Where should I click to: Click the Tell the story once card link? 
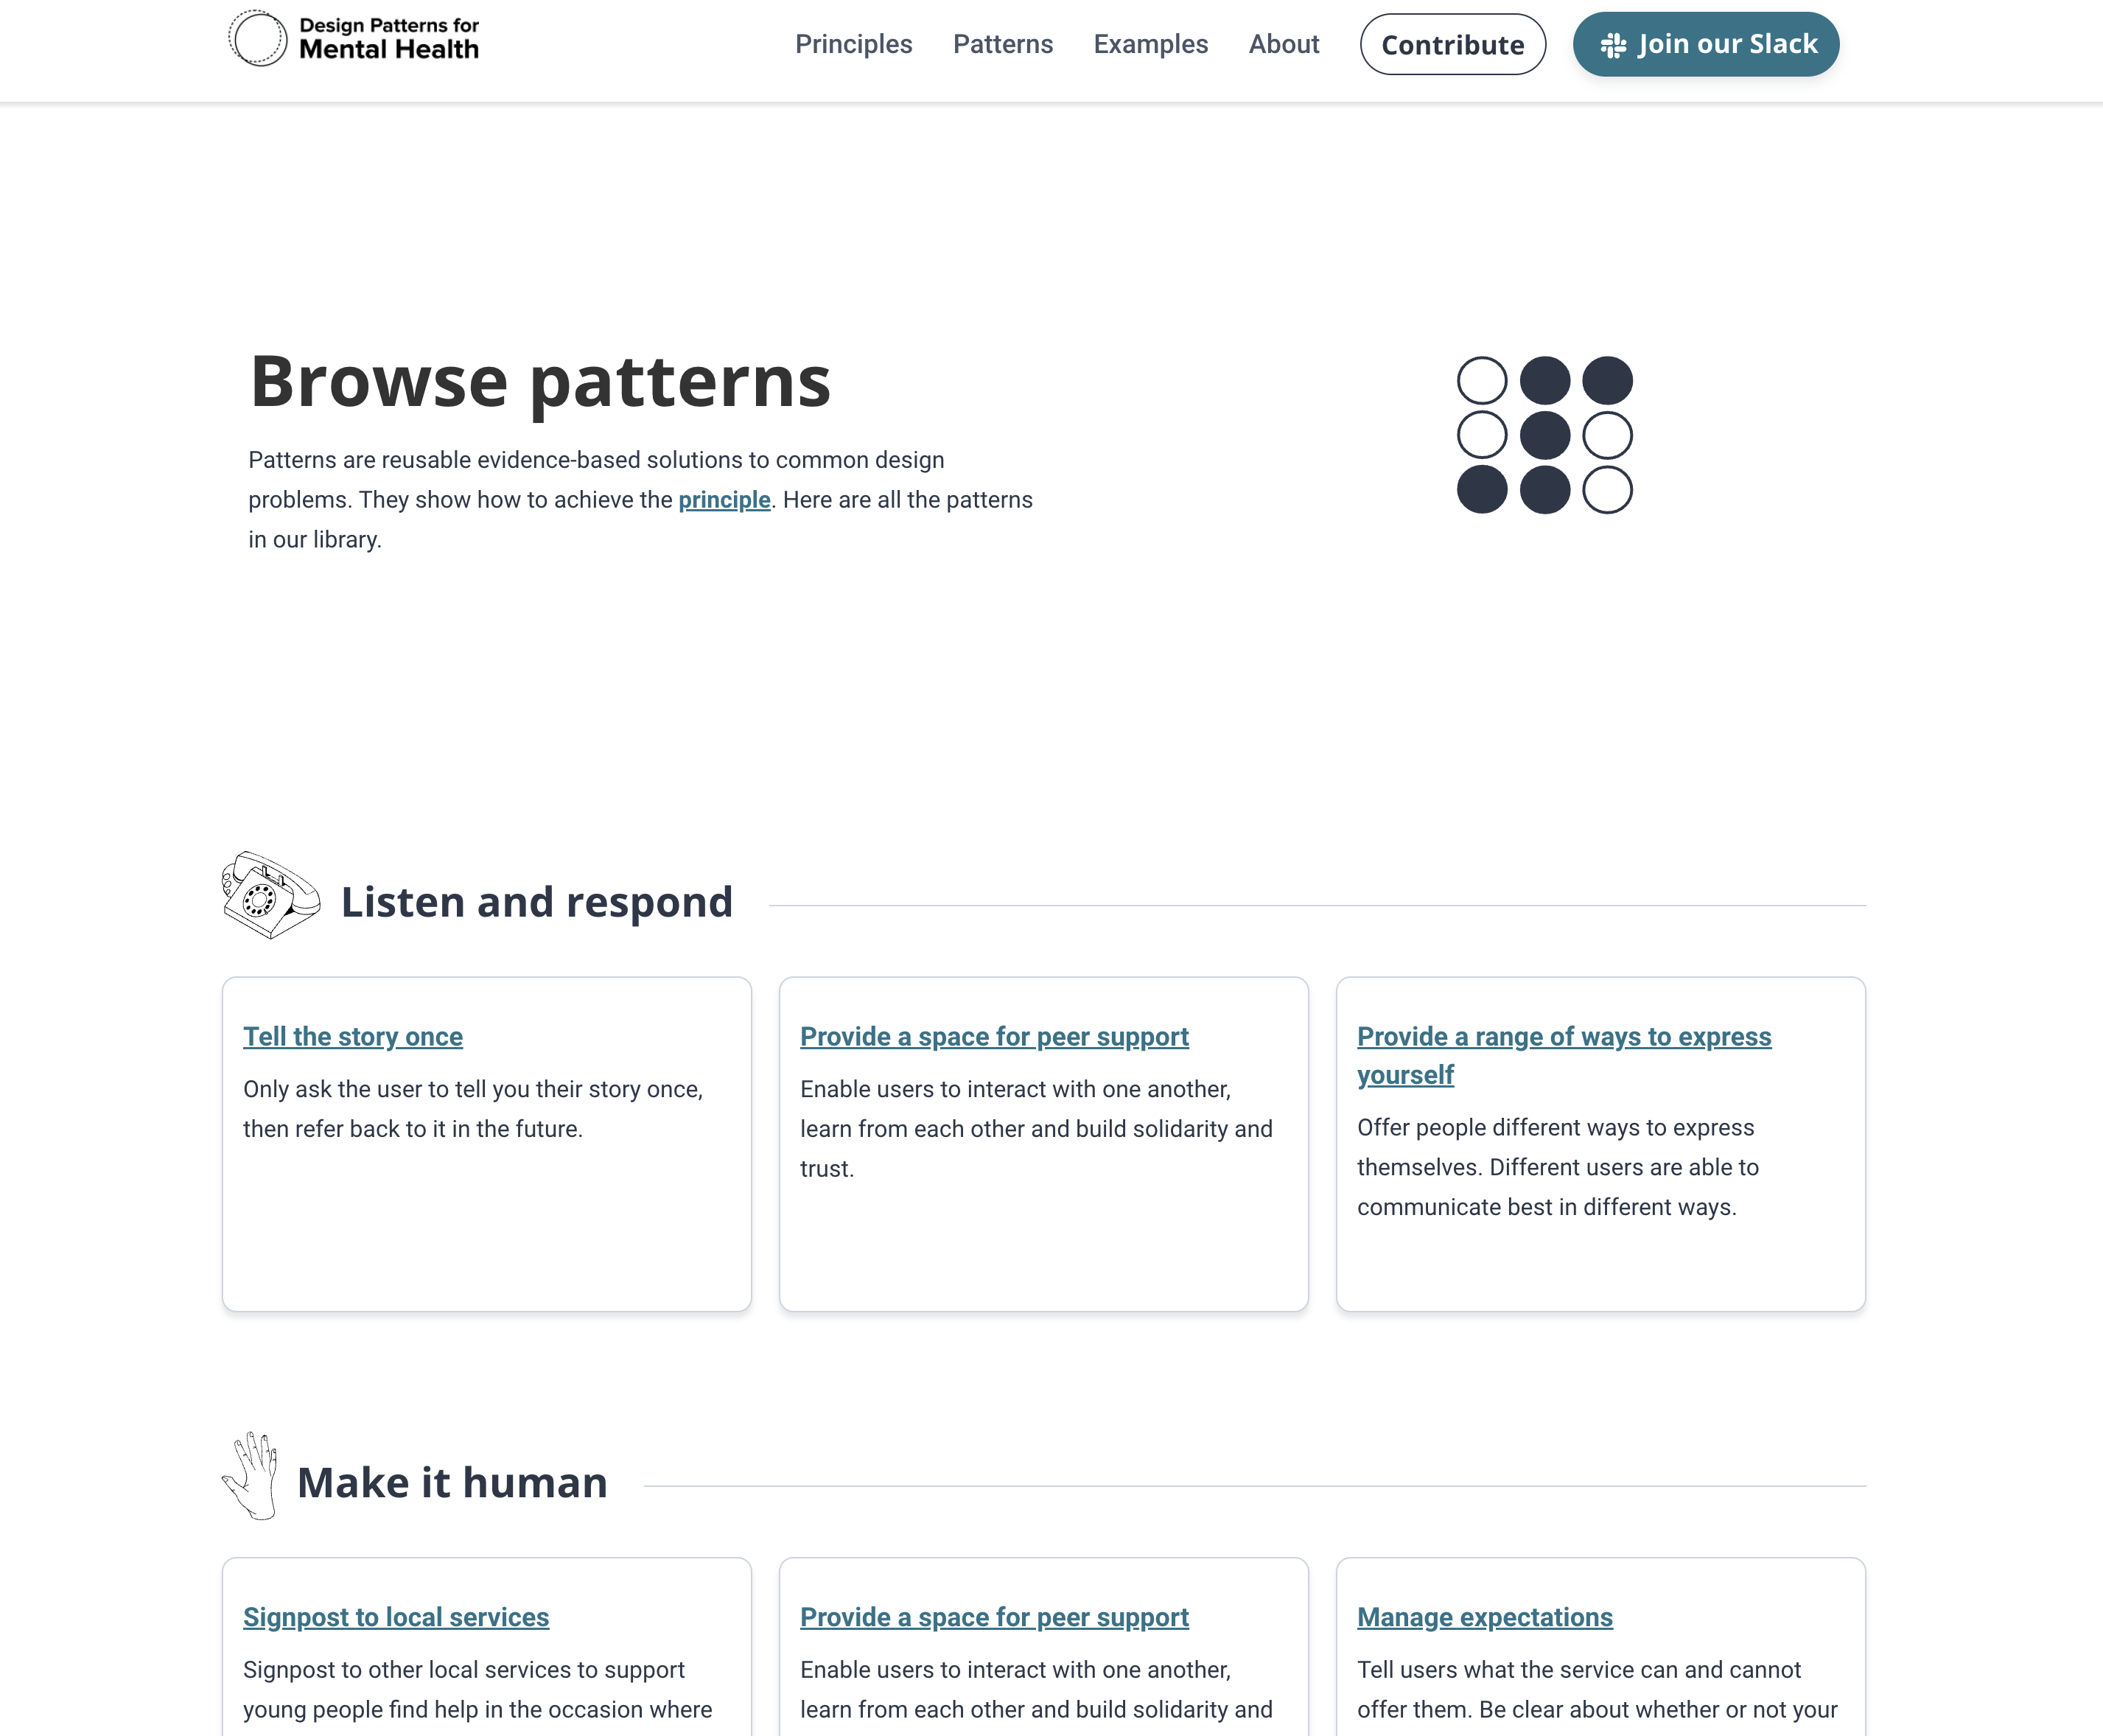point(353,1036)
